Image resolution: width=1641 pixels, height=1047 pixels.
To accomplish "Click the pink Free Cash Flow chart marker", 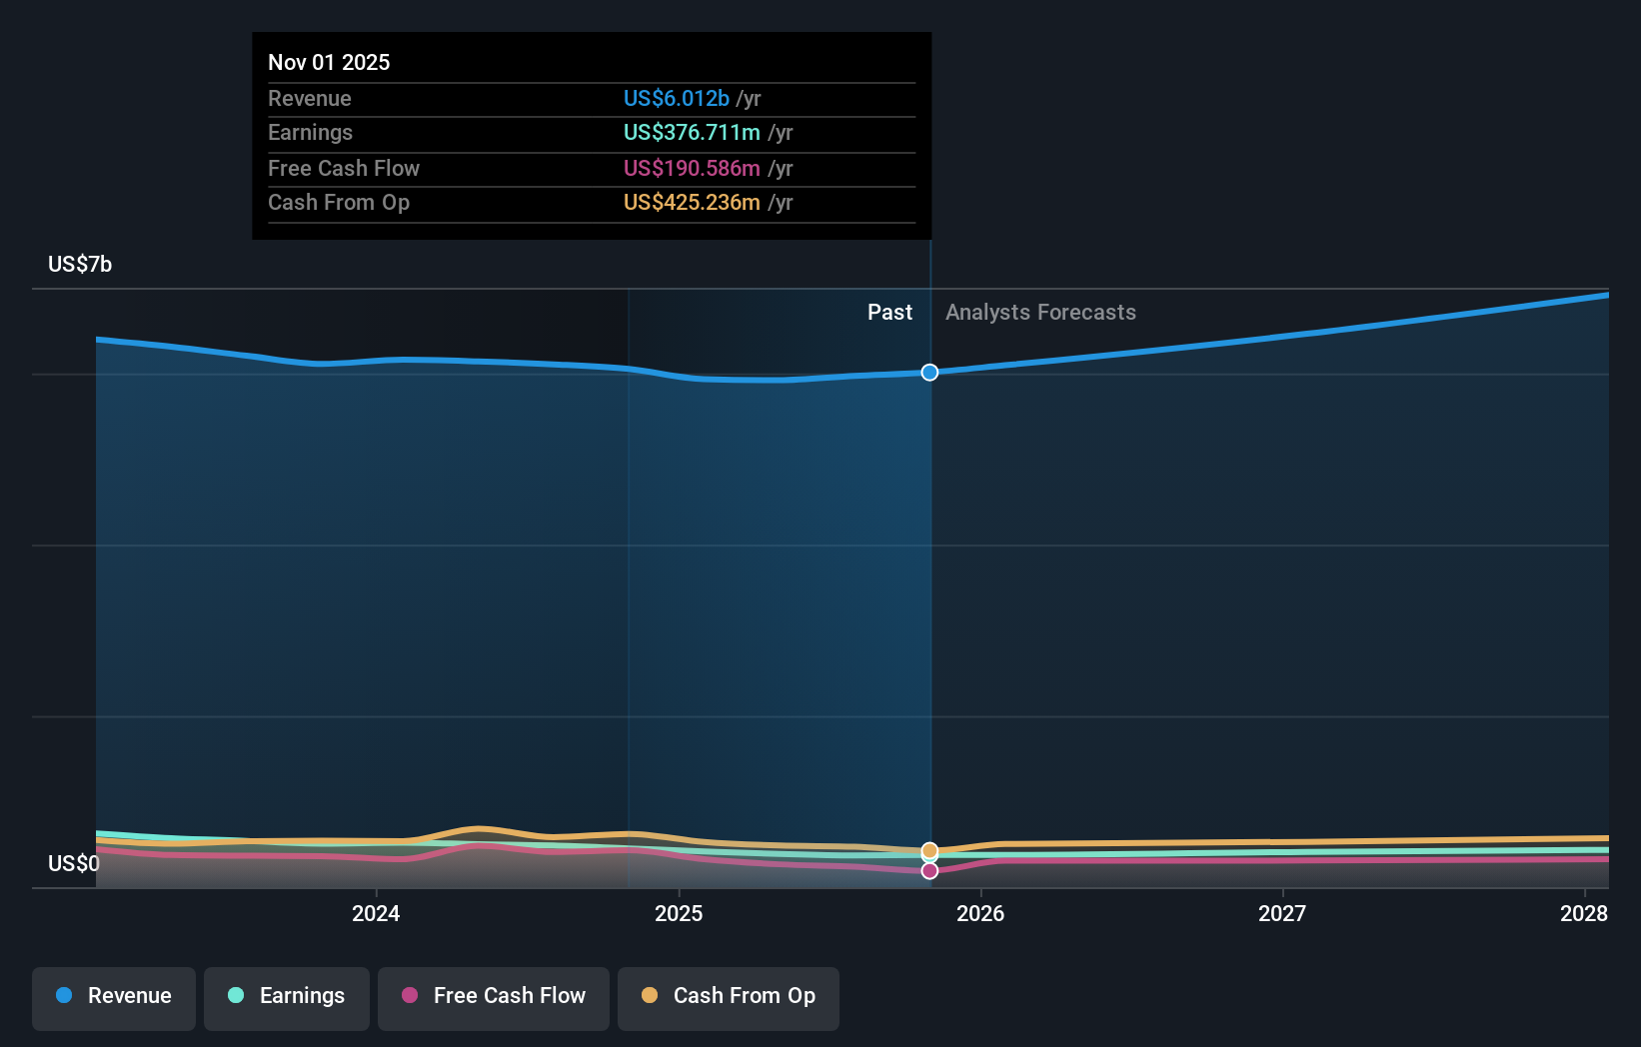I will coord(929,871).
